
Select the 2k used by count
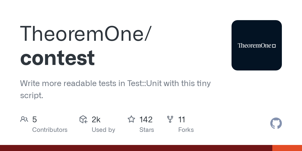(x=96, y=120)
